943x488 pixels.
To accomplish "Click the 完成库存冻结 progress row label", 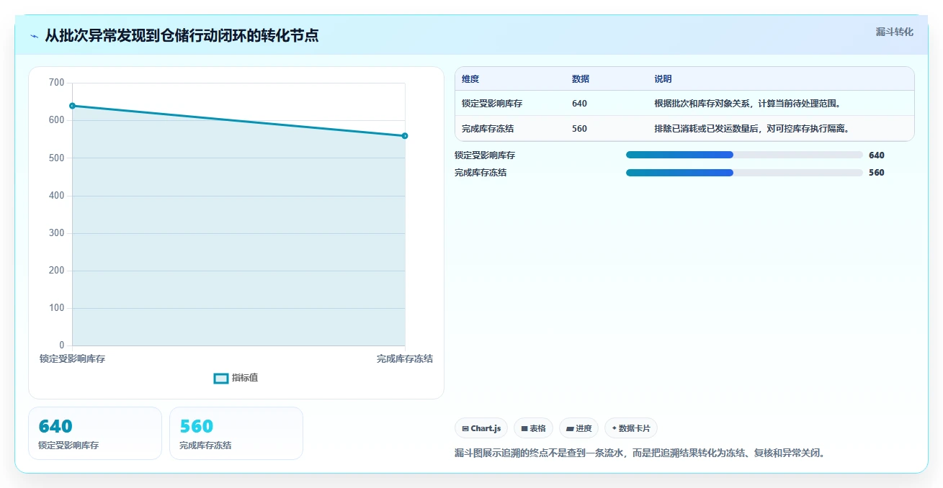I will 481,173.
